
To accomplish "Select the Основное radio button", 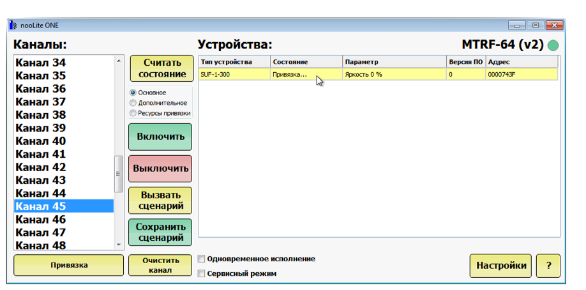I will pos(132,93).
